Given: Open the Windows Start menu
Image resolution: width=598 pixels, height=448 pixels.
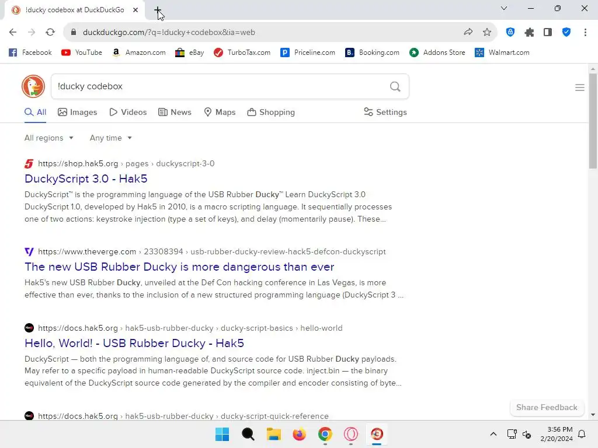Looking at the screenshot, I should click(222, 434).
